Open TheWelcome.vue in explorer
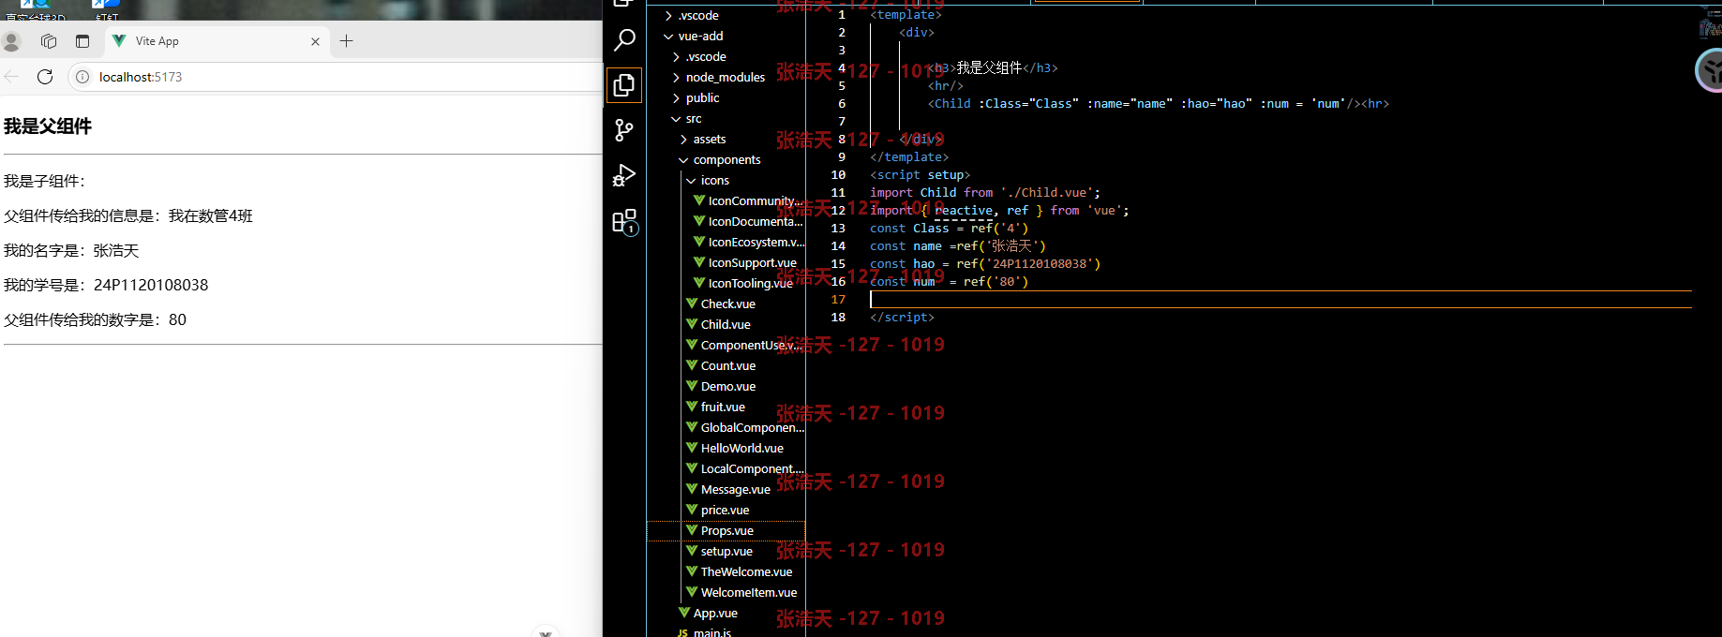The height and width of the screenshot is (637, 1722). point(740,571)
